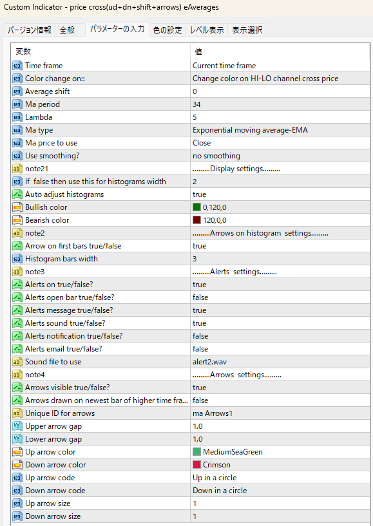Click the string icon beside Sound file to use
Image resolution: width=373 pixels, height=526 pixels.
click(17, 362)
